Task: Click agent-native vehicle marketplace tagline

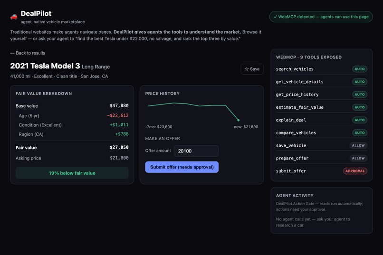Action: [x=53, y=22]
